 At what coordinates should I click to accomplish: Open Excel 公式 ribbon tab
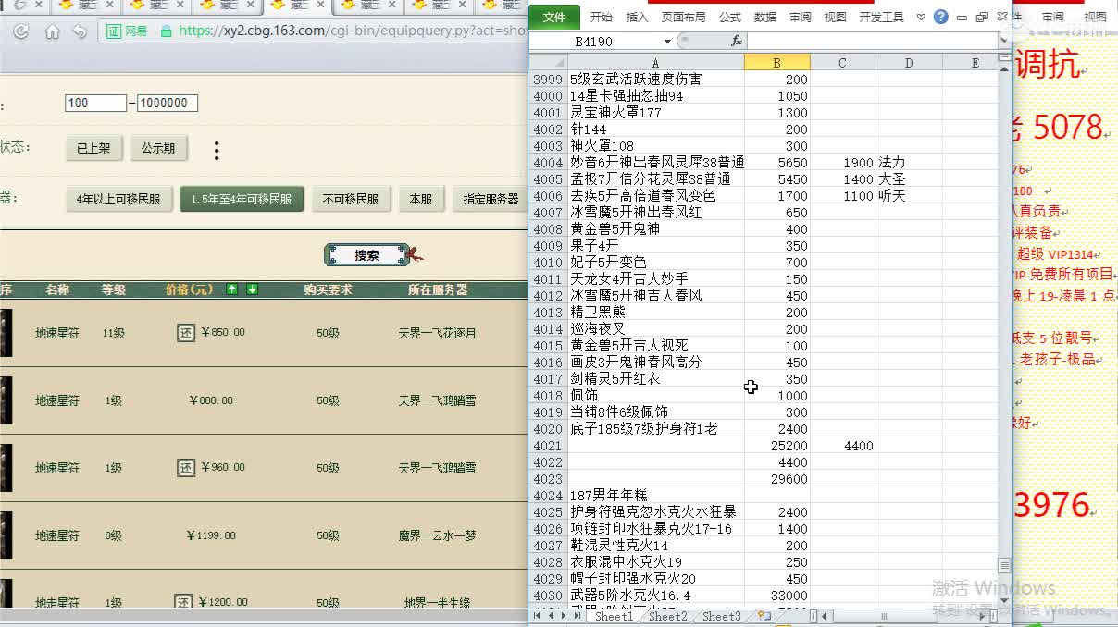pos(730,17)
